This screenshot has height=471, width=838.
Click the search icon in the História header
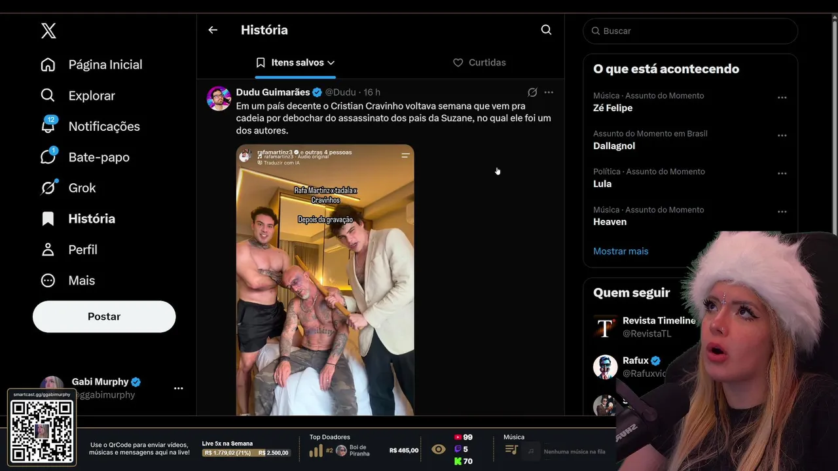[x=546, y=30]
